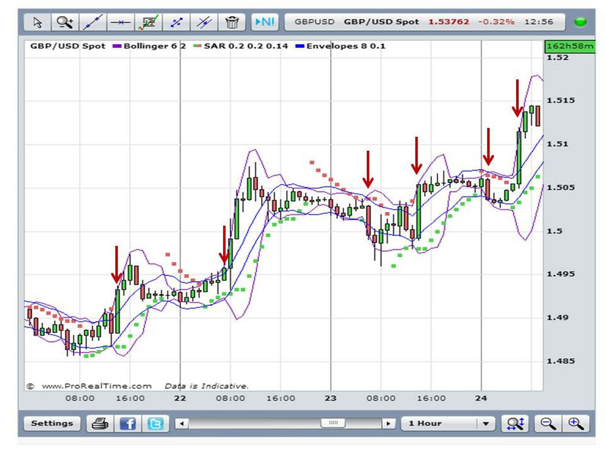Select the horizontal line tool
This screenshot has width=605, height=454.
[121, 22]
